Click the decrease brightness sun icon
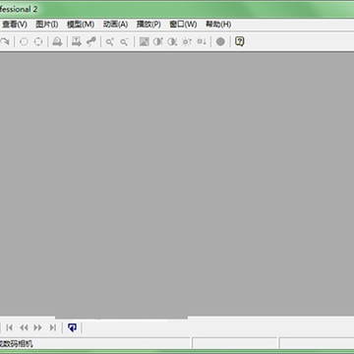Screen dimensions: 354x354 coord(202,41)
